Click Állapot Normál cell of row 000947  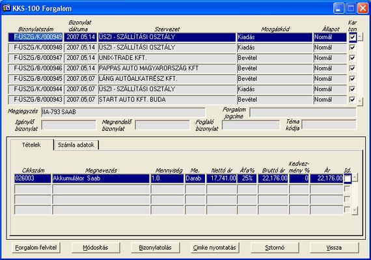tap(330, 58)
